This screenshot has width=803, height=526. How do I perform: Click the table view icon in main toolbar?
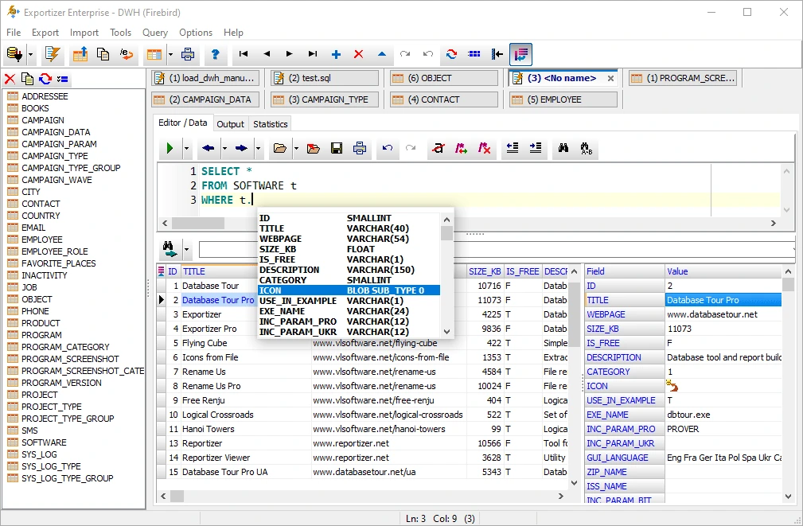(154, 54)
